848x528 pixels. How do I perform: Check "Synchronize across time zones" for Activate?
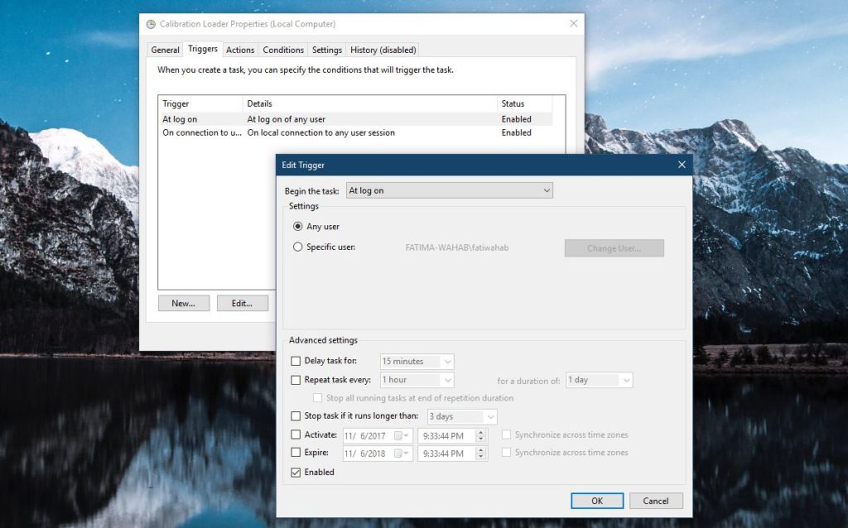pyautogui.click(x=506, y=434)
